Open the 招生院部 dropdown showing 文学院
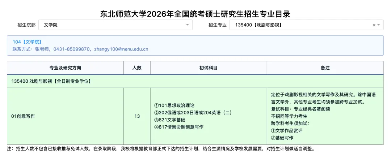The height and width of the screenshot is (160, 391). (115, 25)
